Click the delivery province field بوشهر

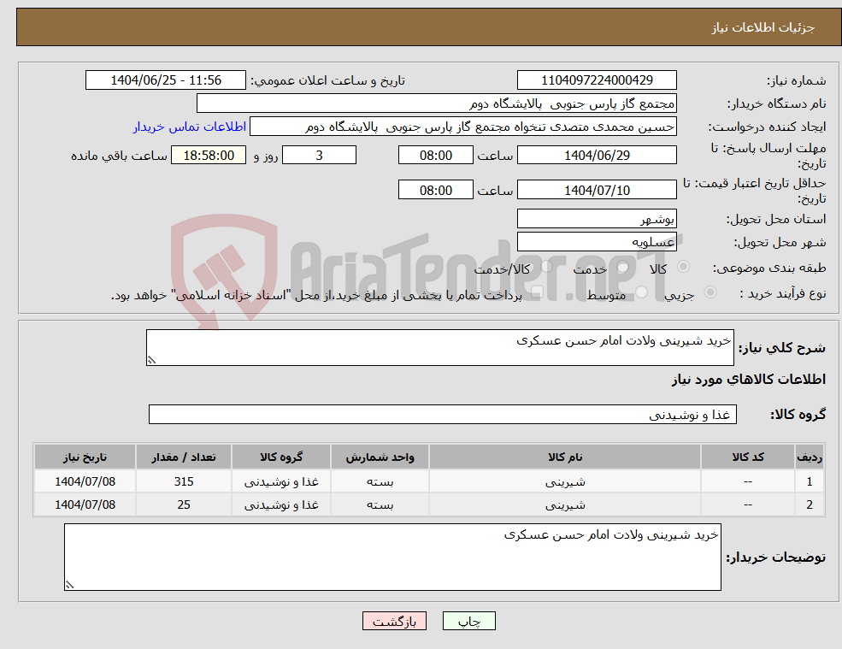(597, 219)
